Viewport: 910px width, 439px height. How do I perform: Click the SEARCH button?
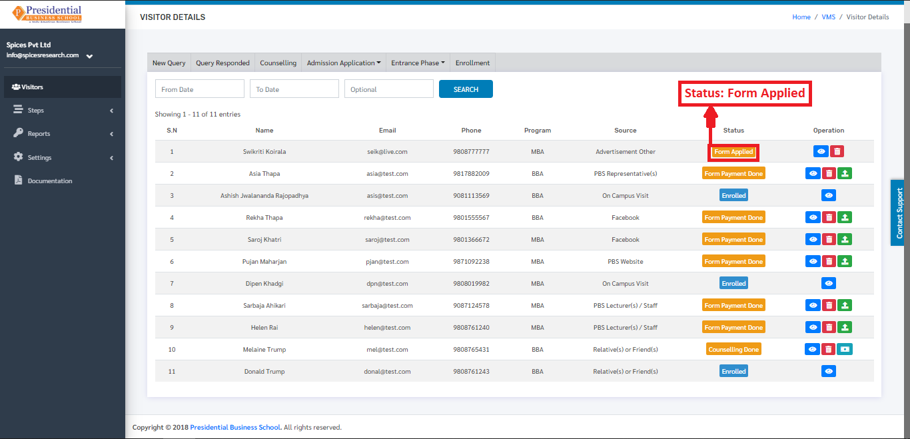point(466,89)
